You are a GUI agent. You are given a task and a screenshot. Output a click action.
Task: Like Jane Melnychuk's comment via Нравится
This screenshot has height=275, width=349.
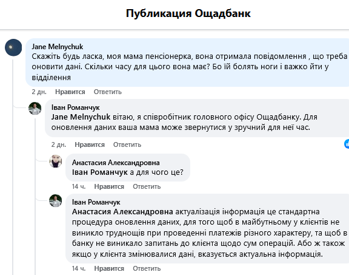pos(70,92)
